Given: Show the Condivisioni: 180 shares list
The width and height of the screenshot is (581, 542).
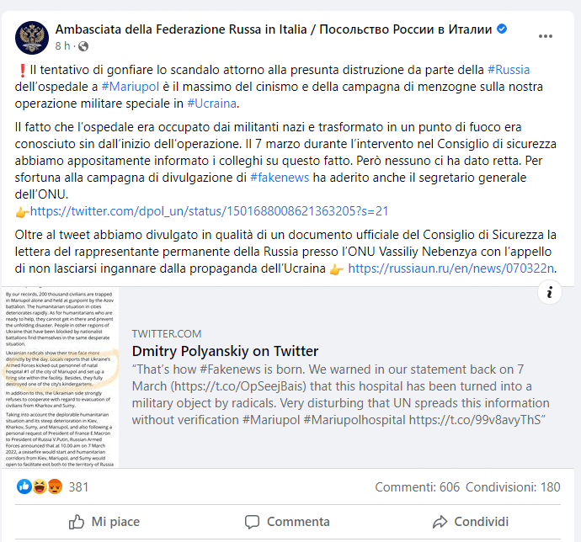Looking at the screenshot, I should (x=514, y=486).
